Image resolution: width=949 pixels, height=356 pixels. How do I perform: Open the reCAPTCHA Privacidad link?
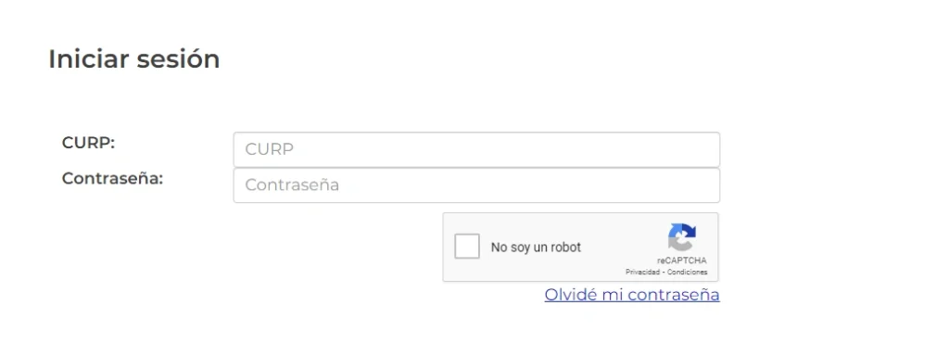[x=643, y=273]
